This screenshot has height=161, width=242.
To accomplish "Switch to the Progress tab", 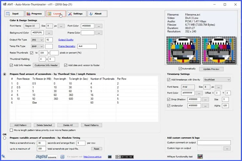I will pyautogui.click(x=35, y=14).
